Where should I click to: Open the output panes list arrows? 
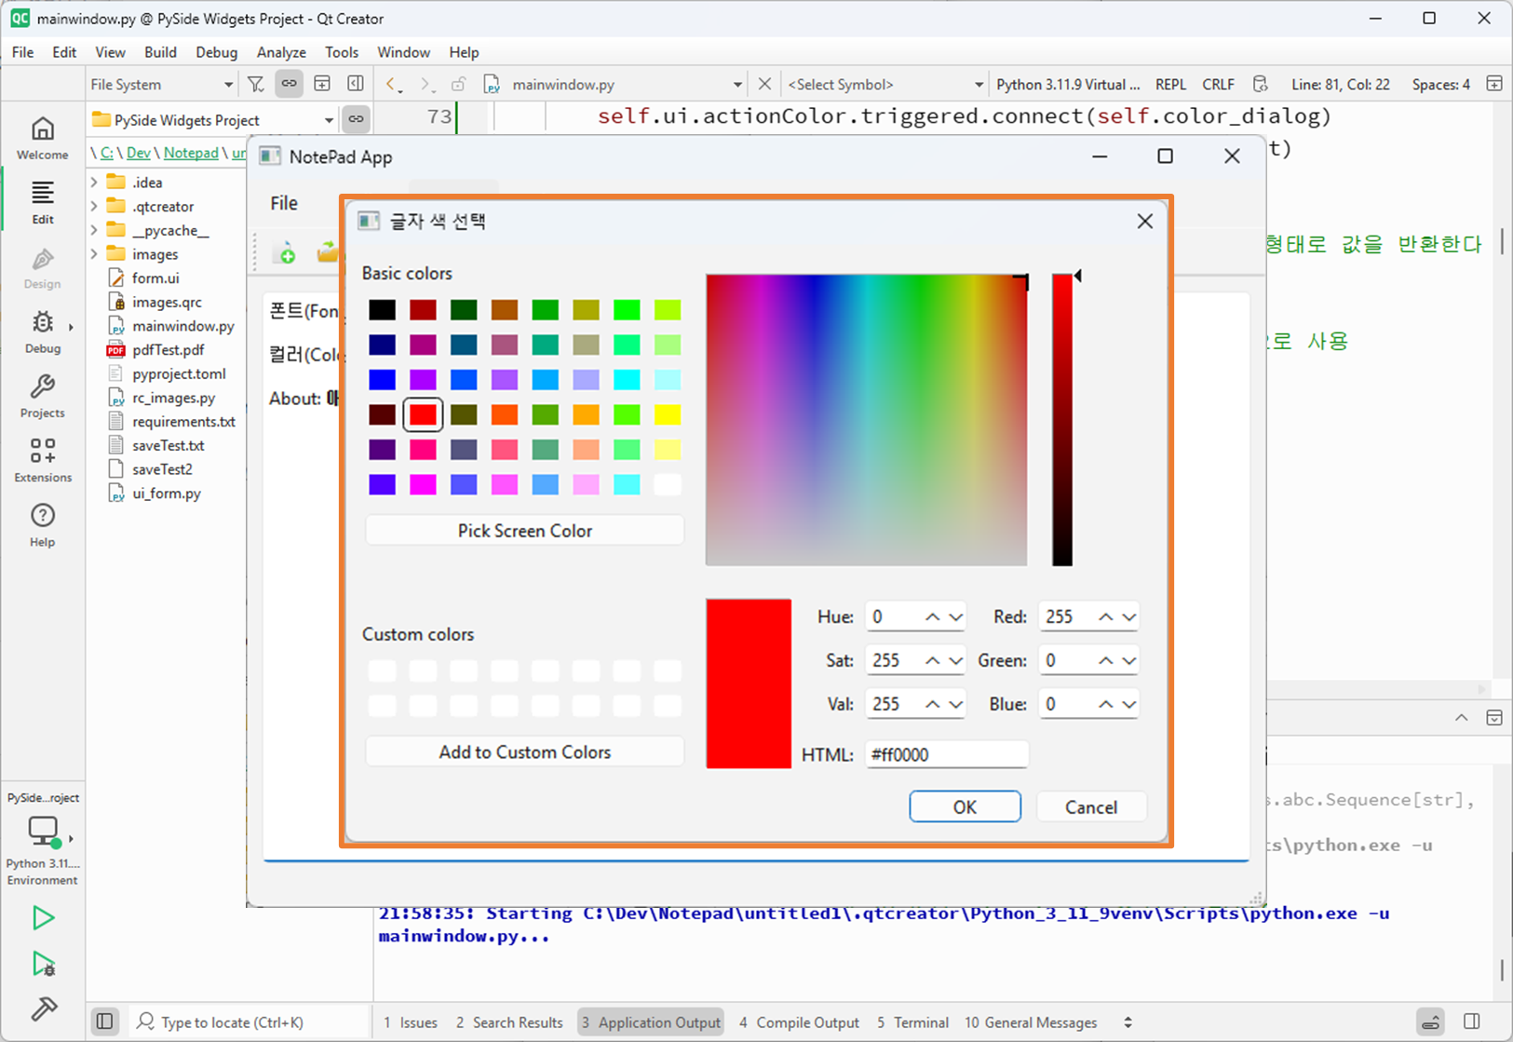[x=1128, y=1022]
